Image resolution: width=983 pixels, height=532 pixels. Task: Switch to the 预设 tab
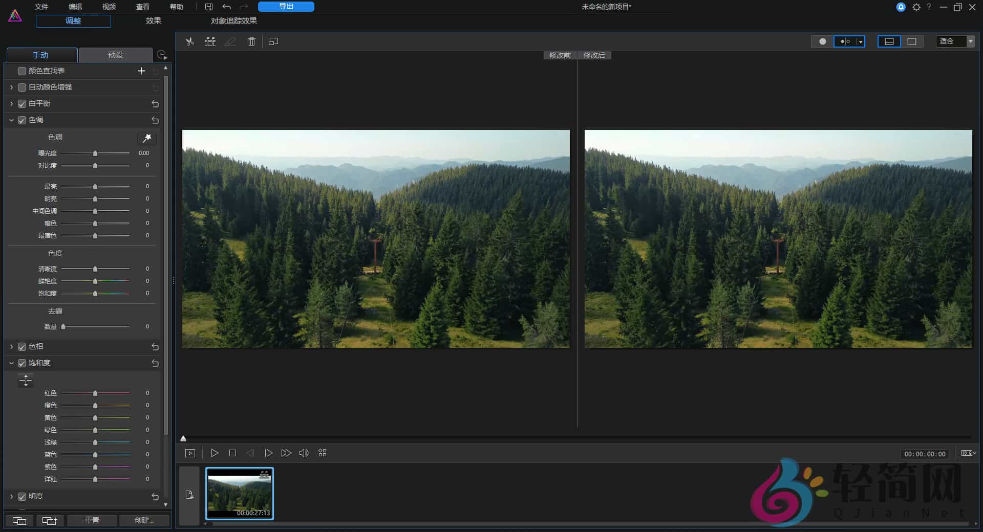point(116,55)
